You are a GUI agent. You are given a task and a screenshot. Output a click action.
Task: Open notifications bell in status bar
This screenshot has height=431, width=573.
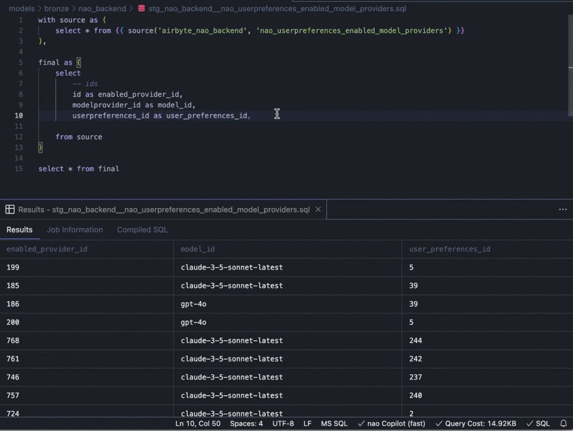(x=564, y=424)
